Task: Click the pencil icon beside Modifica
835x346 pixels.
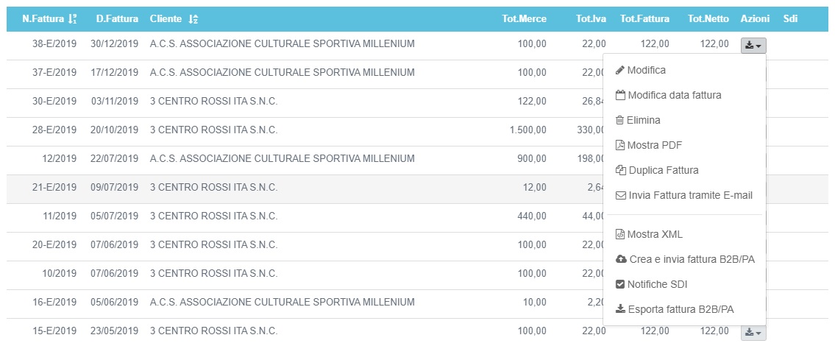Action: click(x=619, y=71)
